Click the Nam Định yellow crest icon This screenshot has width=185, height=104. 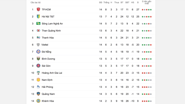38,80
